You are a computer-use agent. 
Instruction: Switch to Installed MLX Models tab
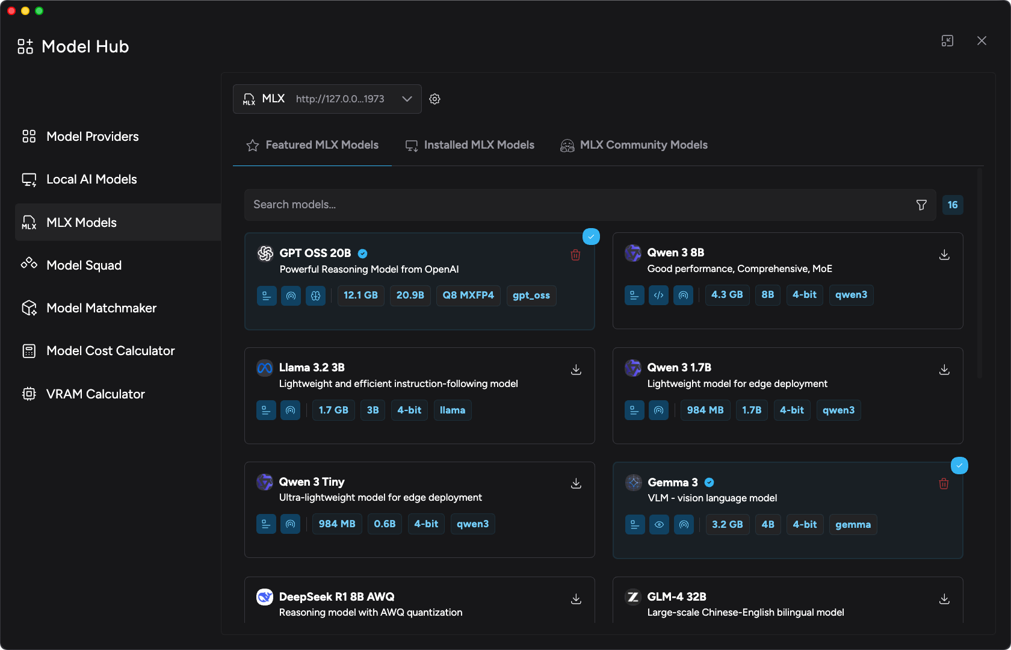click(x=470, y=145)
